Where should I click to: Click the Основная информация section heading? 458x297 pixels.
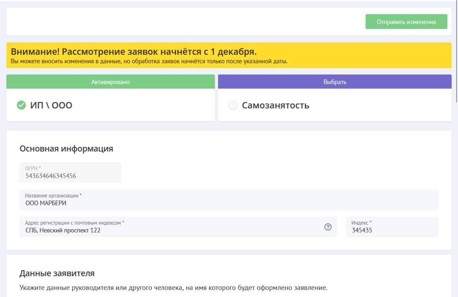66,149
